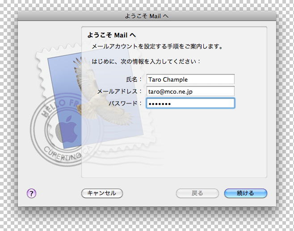Click the ようこそ Mail へ heading text
This screenshot has width=294, height=231.
pyautogui.click(x=112, y=35)
